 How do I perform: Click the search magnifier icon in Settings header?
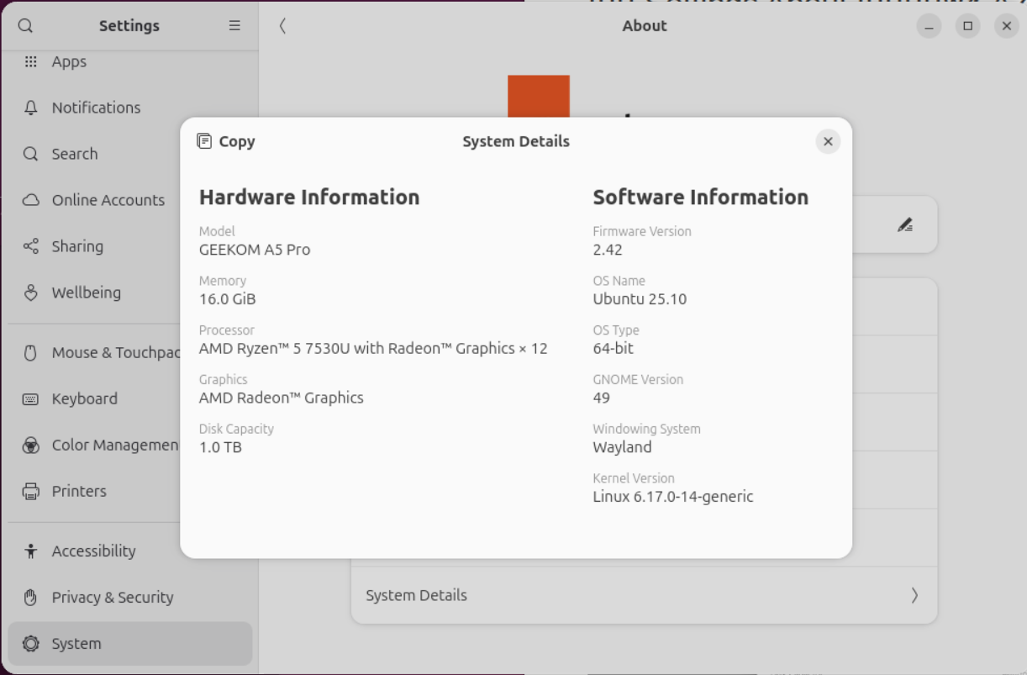[25, 26]
